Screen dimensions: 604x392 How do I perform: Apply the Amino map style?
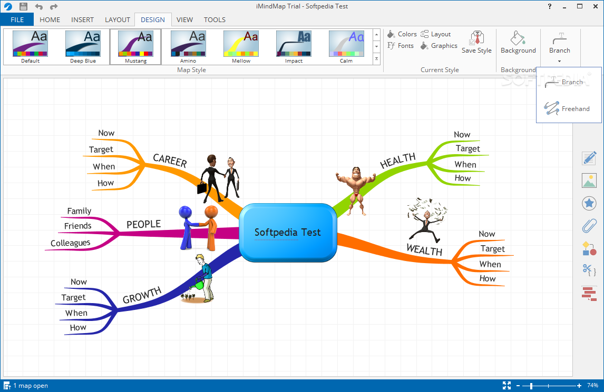[x=188, y=46]
